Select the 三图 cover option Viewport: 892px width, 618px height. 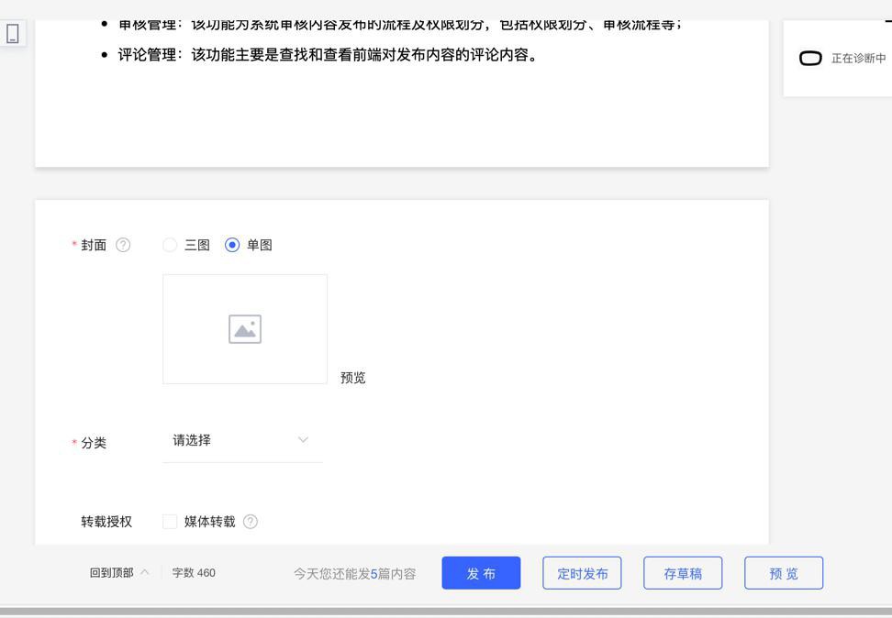[170, 245]
